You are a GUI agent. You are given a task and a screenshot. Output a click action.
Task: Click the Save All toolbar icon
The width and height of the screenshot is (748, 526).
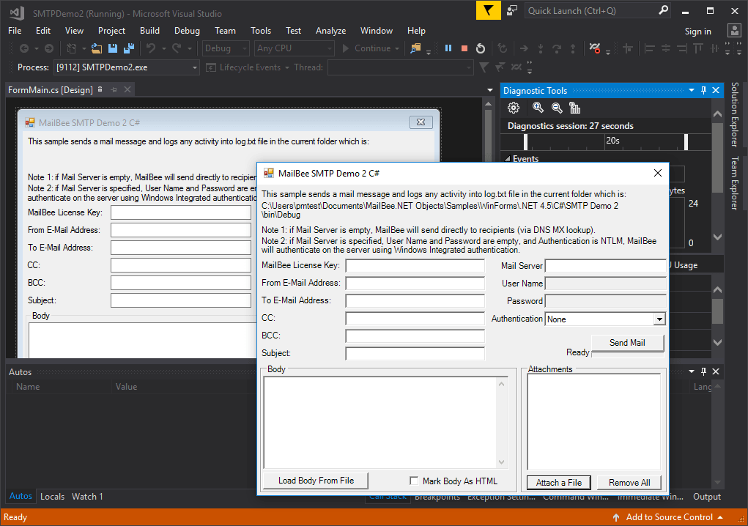click(129, 48)
